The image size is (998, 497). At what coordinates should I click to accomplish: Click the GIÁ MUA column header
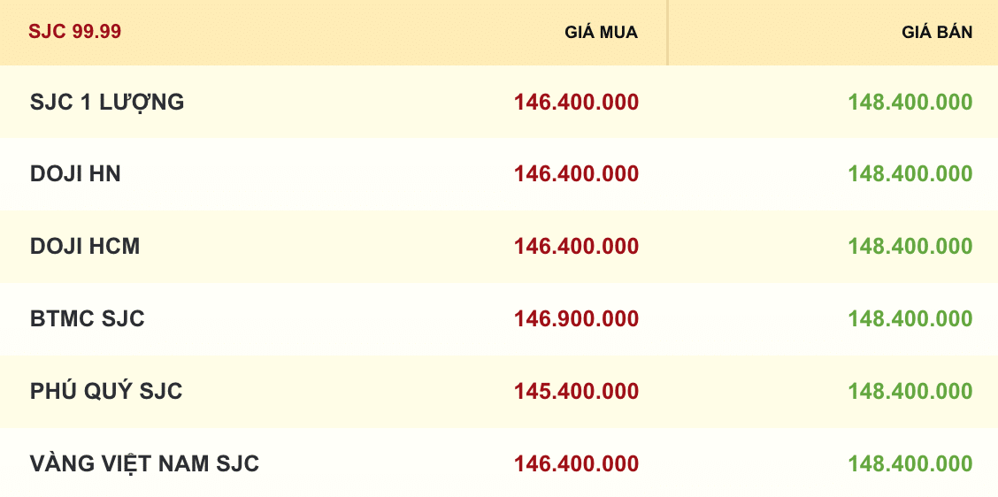(601, 33)
